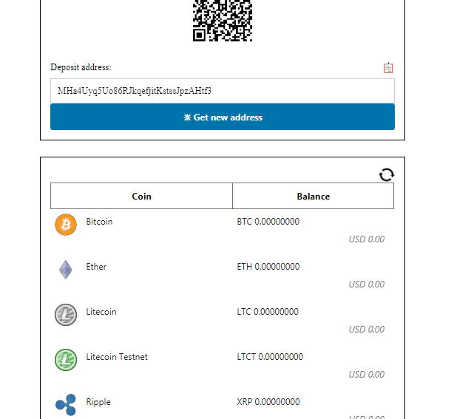Click the Coin column header
The height and width of the screenshot is (419, 454).
(x=141, y=196)
